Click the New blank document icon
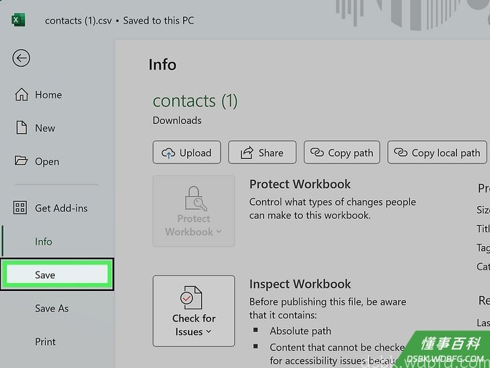 [22, 127]
